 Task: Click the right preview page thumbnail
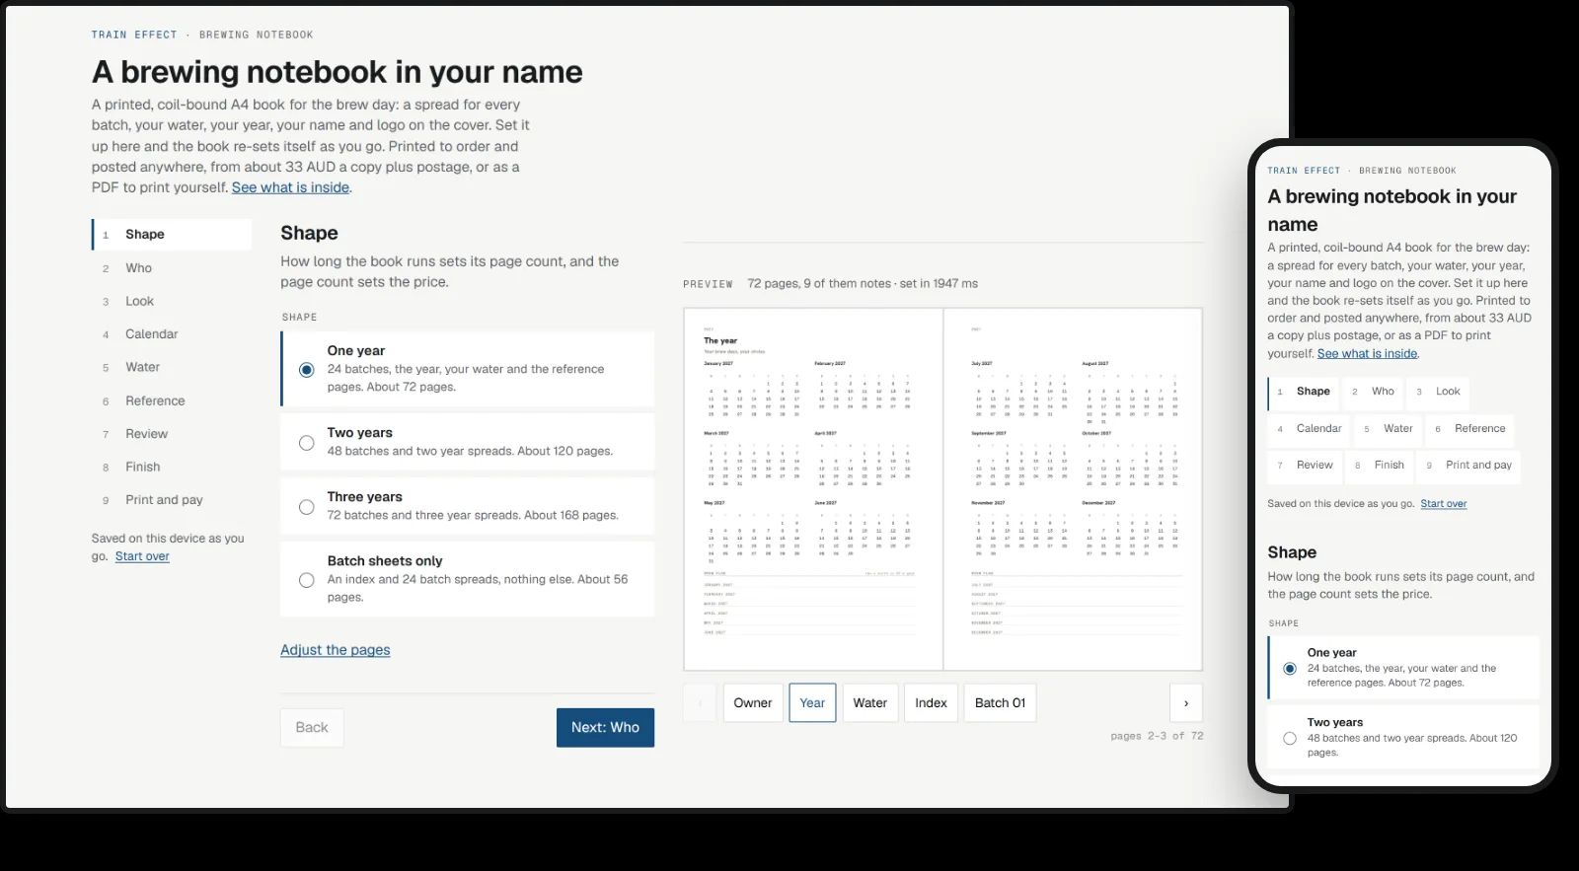(1073, 489)
